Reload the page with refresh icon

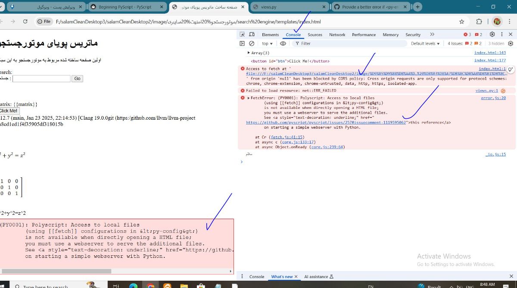tap(25, 22)
